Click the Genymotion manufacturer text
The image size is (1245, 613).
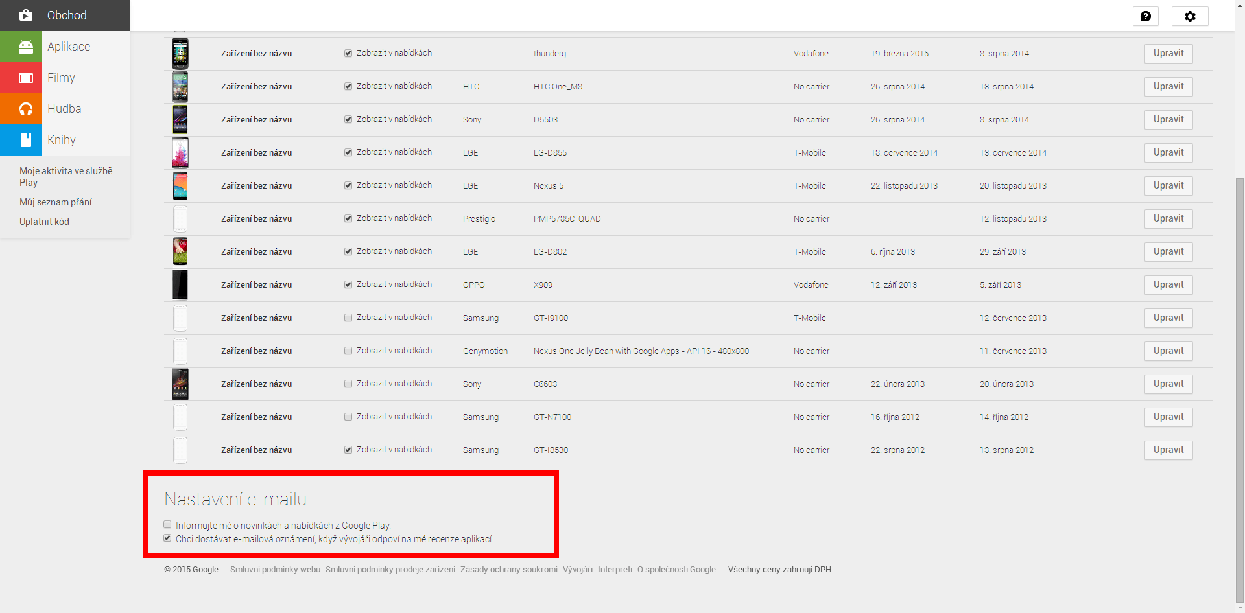click(485, 351)
